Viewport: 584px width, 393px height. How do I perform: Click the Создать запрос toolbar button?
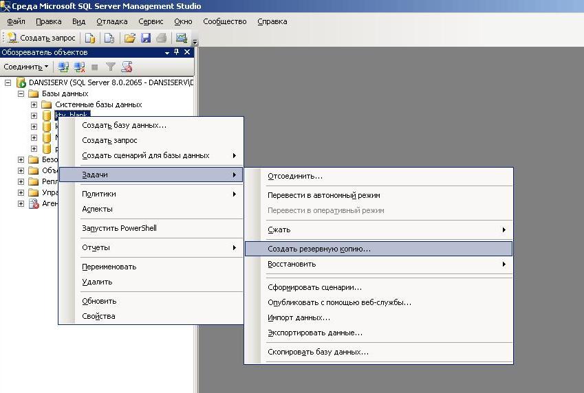click(x=41, y=38)
